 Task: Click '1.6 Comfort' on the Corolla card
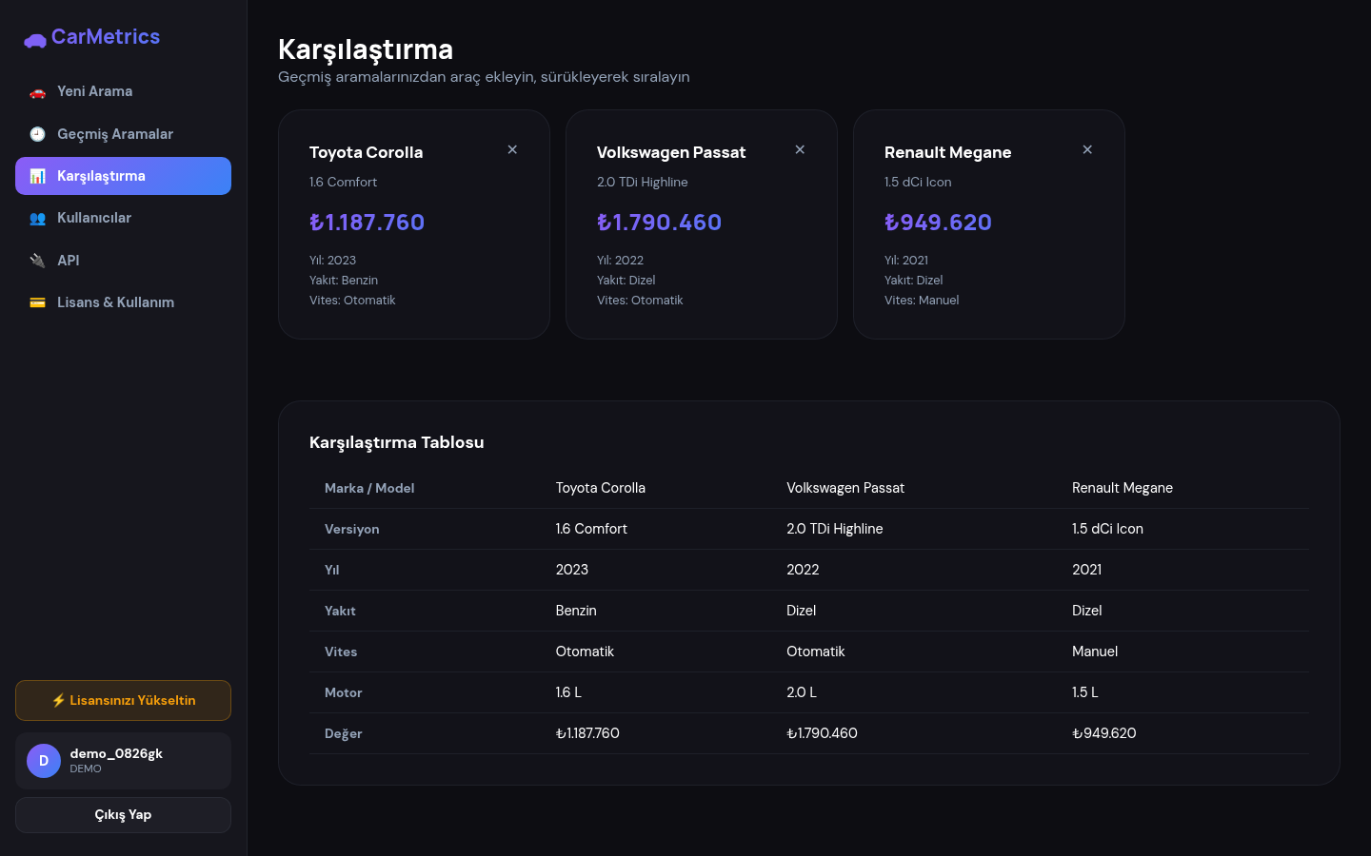pyautogui.click(x=343, y=182)
